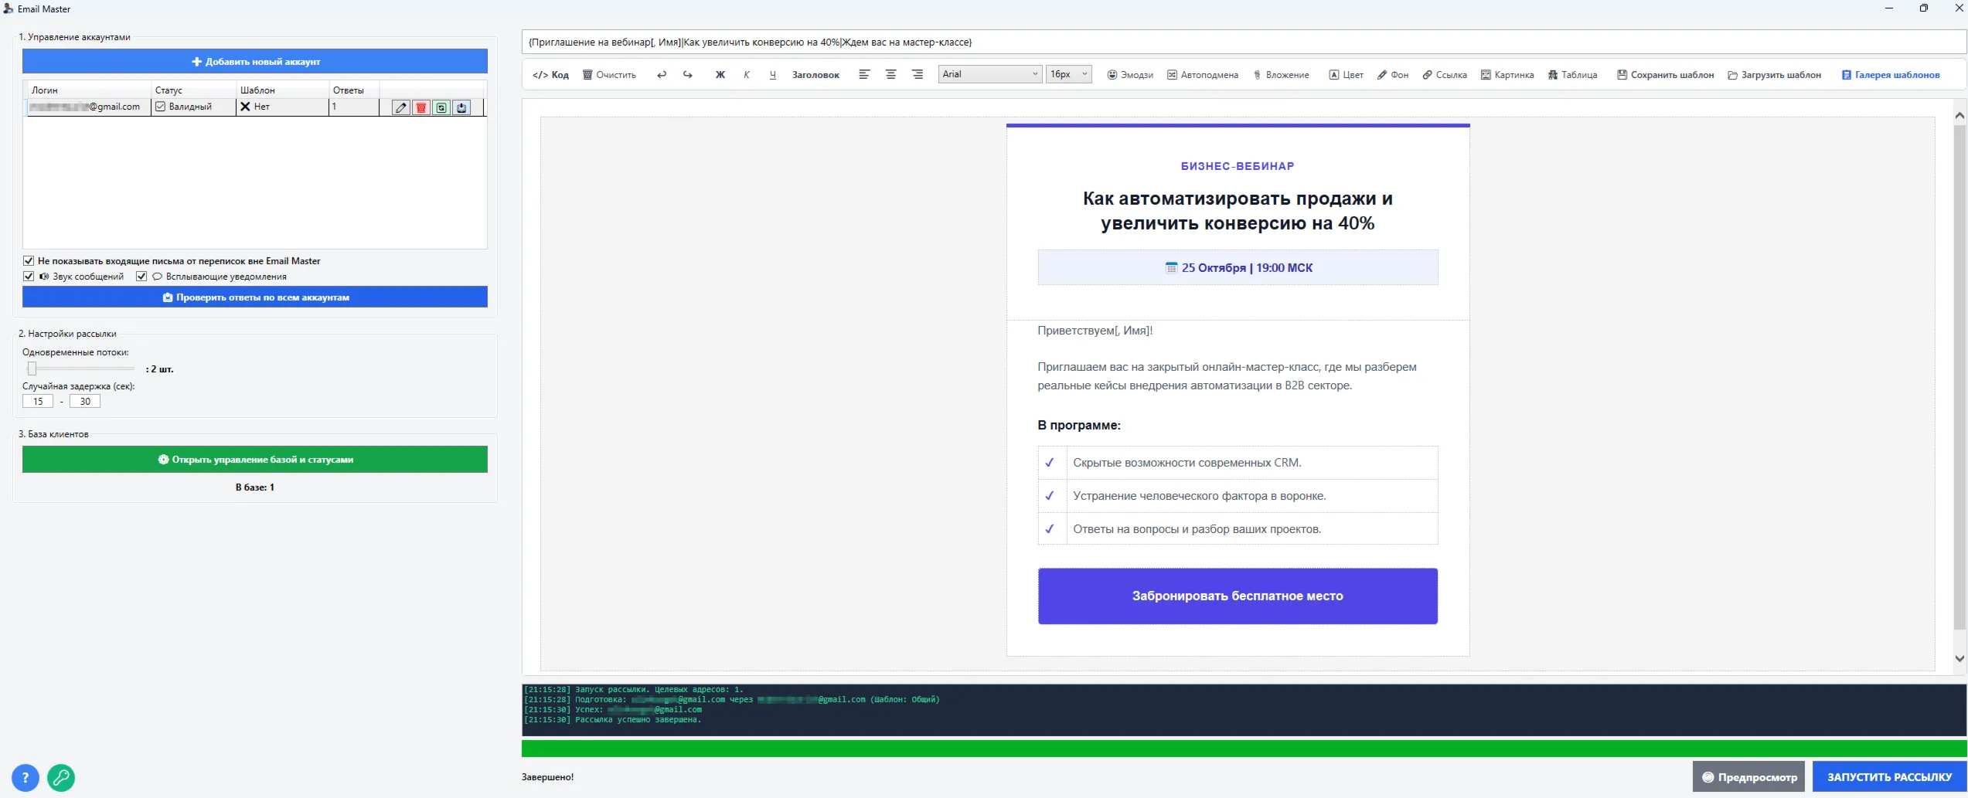Screen dimensions: 1968x798
Task: Open Автоподмена auto-replace tool
Action: [1203, 75]
